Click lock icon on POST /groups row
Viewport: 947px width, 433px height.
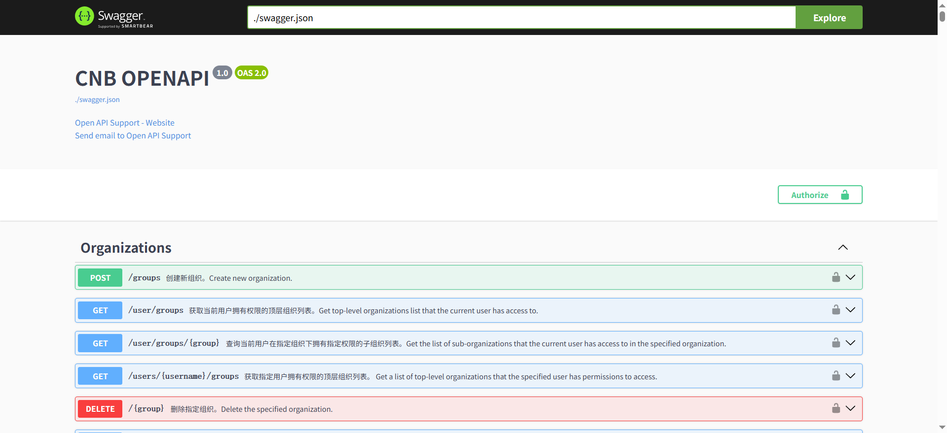coord(836,277)
